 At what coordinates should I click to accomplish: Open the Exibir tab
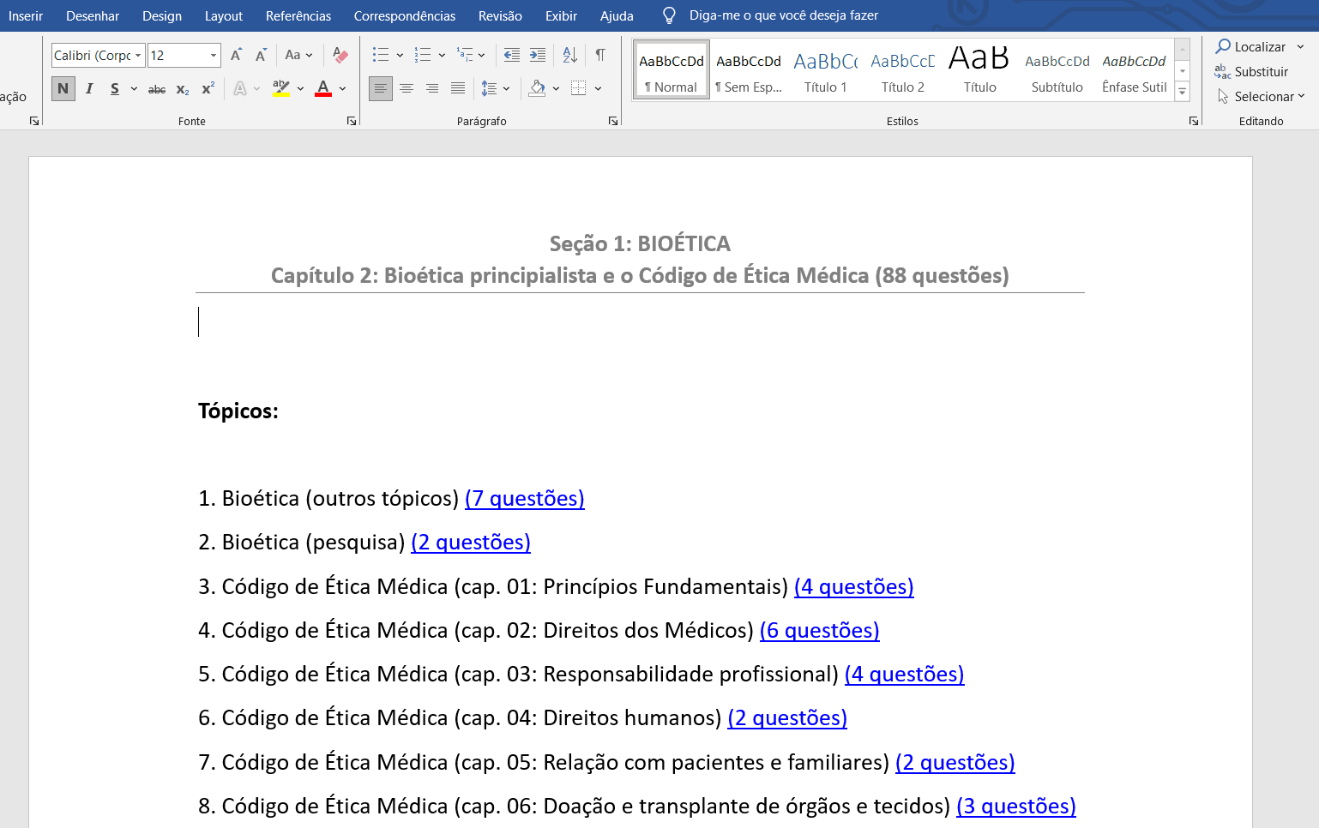(561, 15)
